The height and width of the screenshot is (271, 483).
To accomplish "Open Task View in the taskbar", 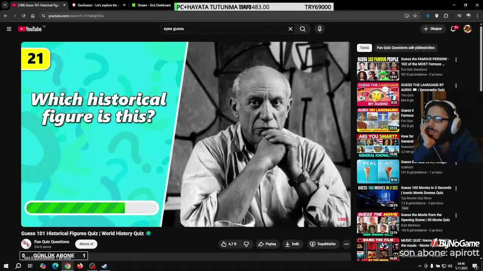I will (x=30, y=266).
